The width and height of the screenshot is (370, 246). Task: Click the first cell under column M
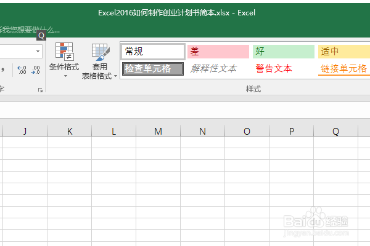click(x=158, y=142)
